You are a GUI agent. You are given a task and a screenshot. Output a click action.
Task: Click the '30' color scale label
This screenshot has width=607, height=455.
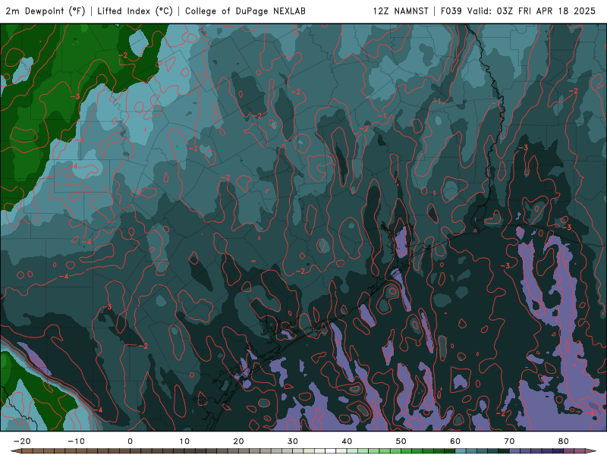click(293, 441)
